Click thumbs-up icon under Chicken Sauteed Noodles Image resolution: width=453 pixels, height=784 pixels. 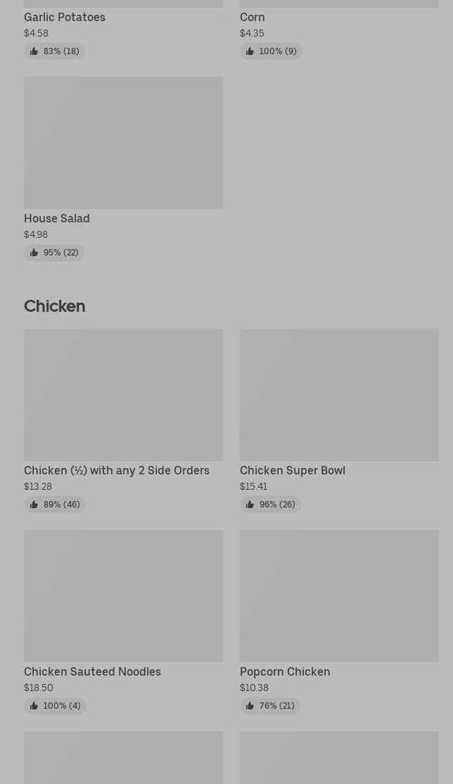pos(34,706)
